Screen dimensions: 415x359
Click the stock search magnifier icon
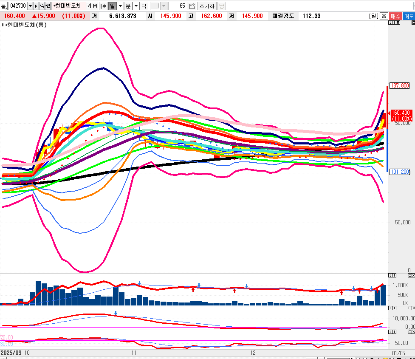tap(42, 6)
